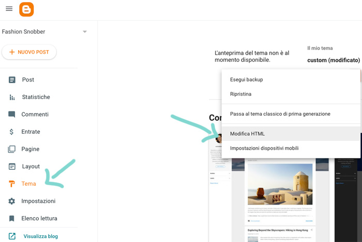The image size is (362, 242).
Task: Open the hamburger navigation menu
Action: [x=9, y=9]
